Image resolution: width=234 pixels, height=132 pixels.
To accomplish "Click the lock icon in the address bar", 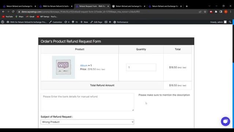I will click(19, 12).
